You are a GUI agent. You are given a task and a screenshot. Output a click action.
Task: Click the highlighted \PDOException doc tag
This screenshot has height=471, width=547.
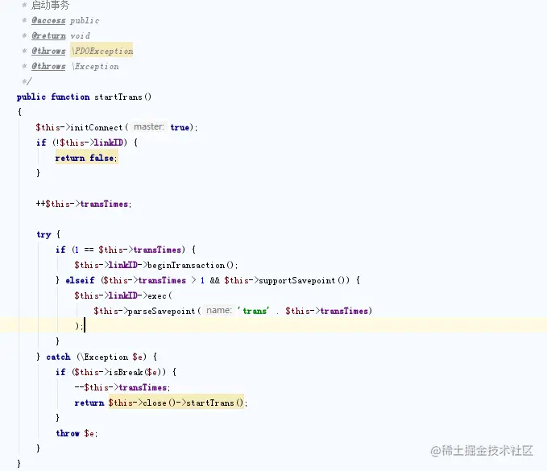[x=102, y=51]
